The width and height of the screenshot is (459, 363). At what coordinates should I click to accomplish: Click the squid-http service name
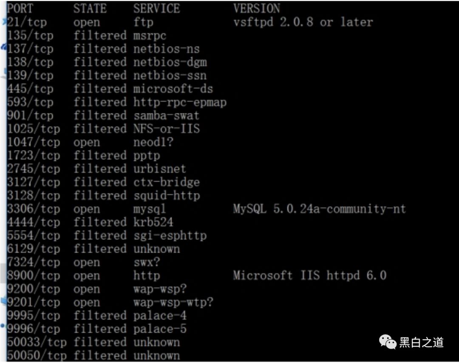[166, 195]
